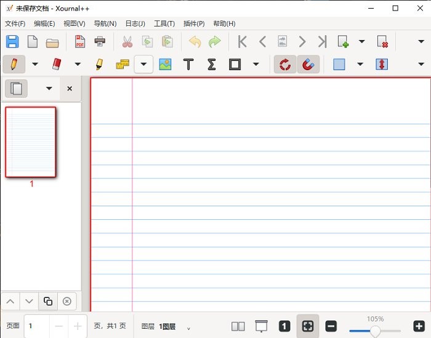Toggle zoom fit to screen
Viewport: 431px width, 338px height.
(x=307, y=326)
